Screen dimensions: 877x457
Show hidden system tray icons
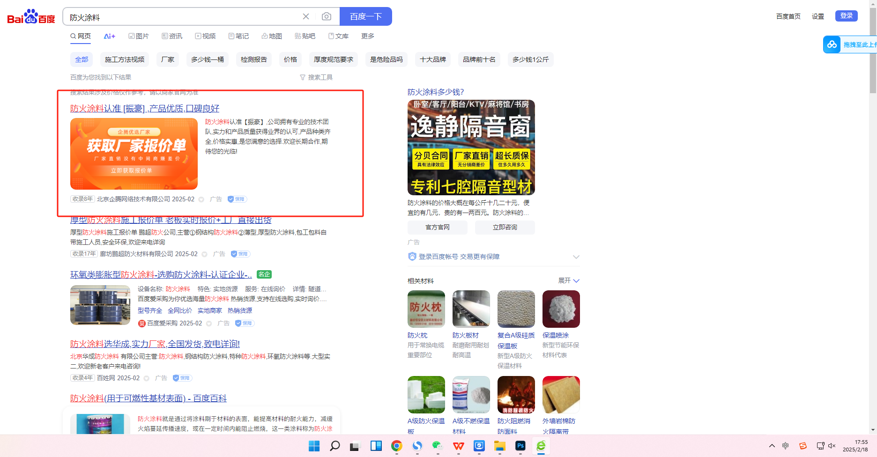tap(772, 446)
